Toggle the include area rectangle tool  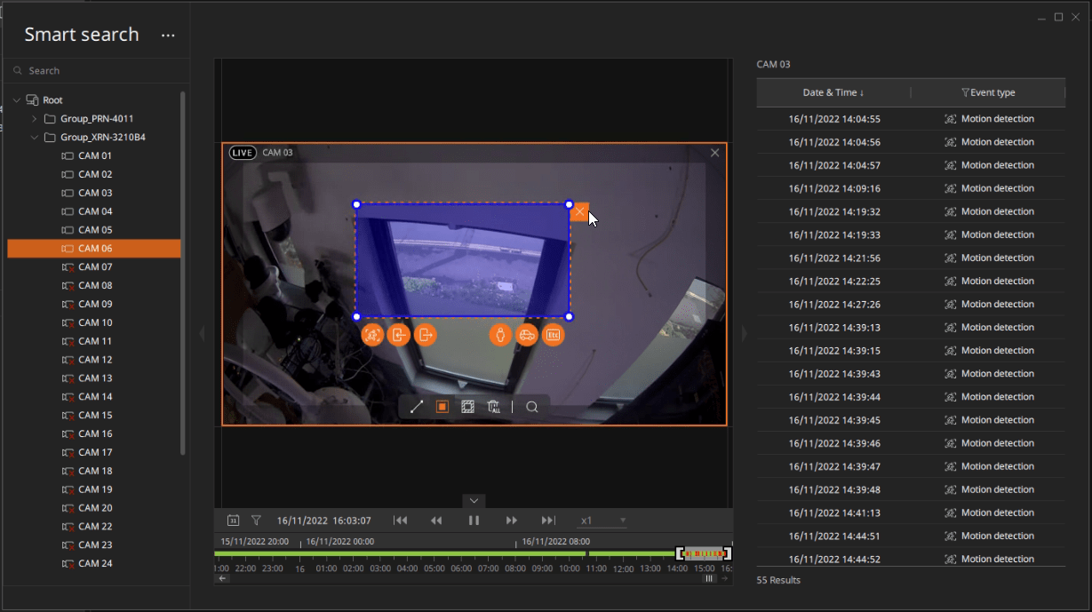click(442, 406)
